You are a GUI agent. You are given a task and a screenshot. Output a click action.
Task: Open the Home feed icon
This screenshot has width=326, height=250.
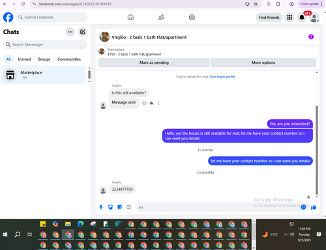130,17
